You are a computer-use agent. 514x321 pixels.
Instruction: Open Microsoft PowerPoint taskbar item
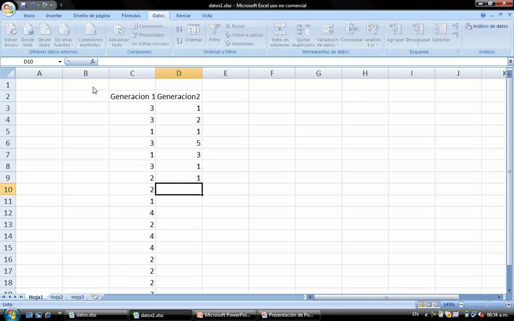click(x=225, y=315)
